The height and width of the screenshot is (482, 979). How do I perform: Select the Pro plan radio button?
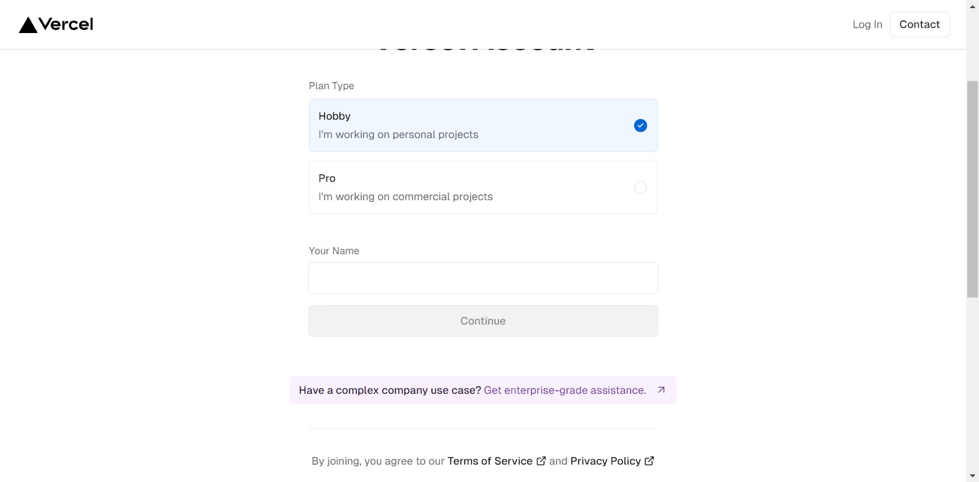click(x=640, y=188)
